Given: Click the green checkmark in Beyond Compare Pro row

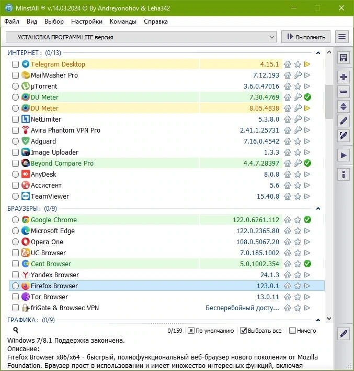Looking at the screenshot, I should 307,163.
